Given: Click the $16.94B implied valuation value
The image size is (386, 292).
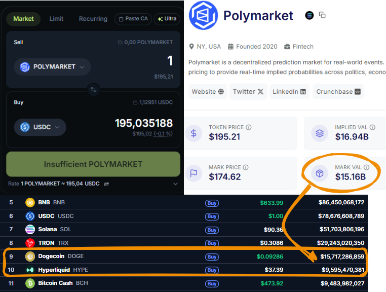Looking at the screenshot, I should click(352, 137).
